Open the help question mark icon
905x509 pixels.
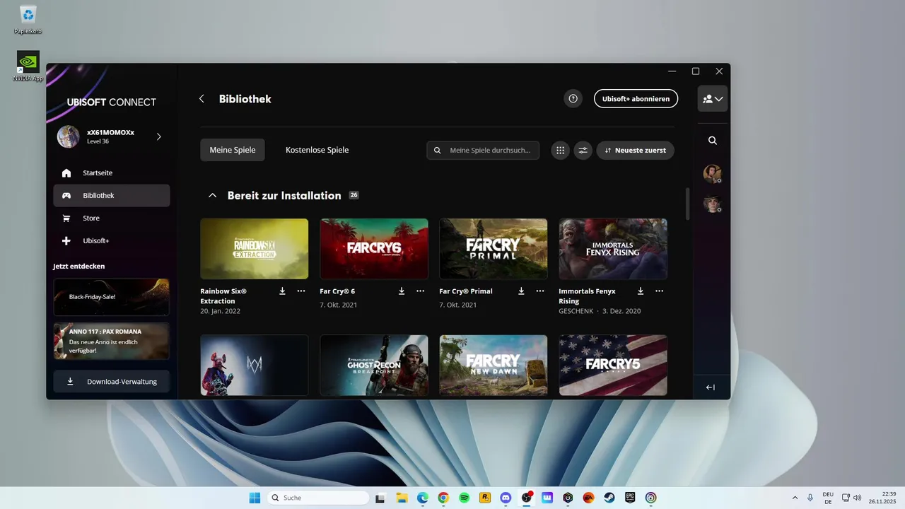(x=573, y=98)
